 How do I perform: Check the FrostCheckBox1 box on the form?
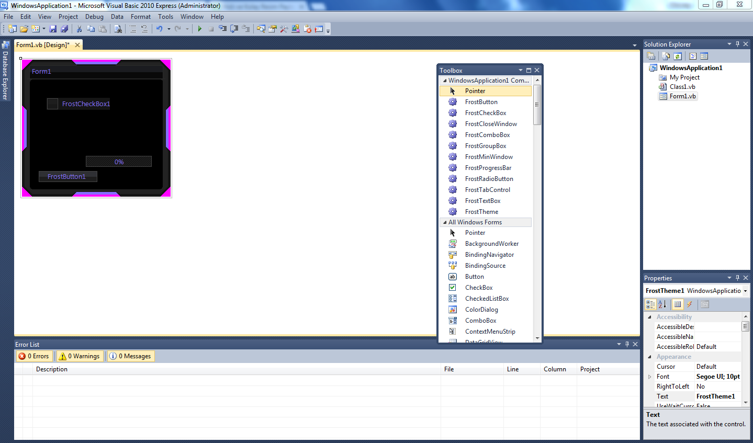[52, 104]
